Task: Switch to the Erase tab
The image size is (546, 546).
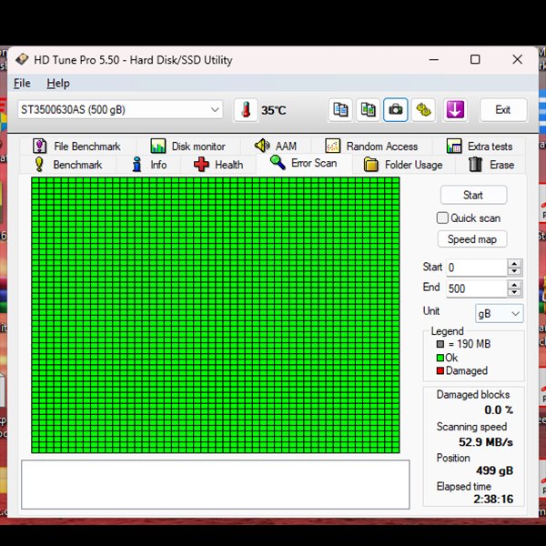Action: (491, 165)
